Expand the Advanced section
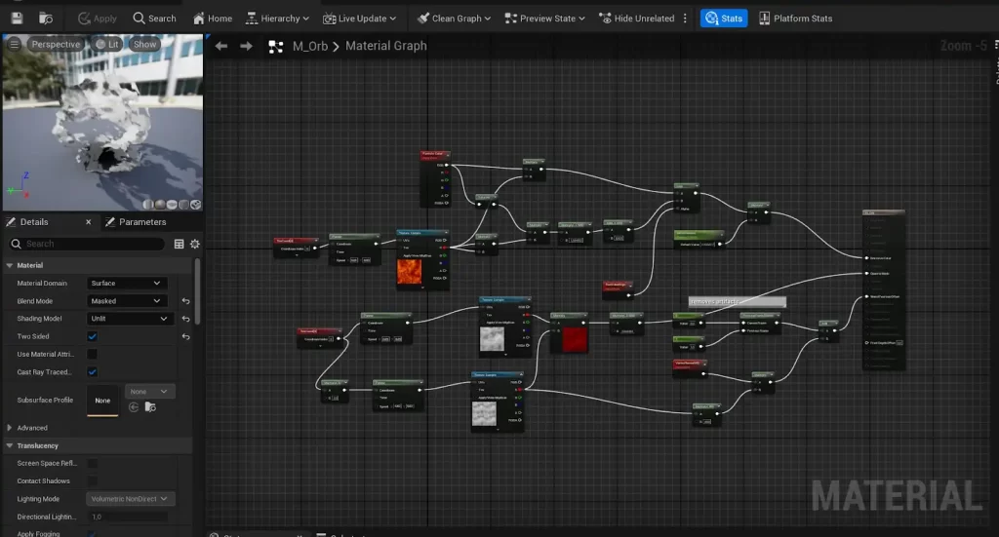The height and width of the screenshot is (537, 999). tap(11, 428)
